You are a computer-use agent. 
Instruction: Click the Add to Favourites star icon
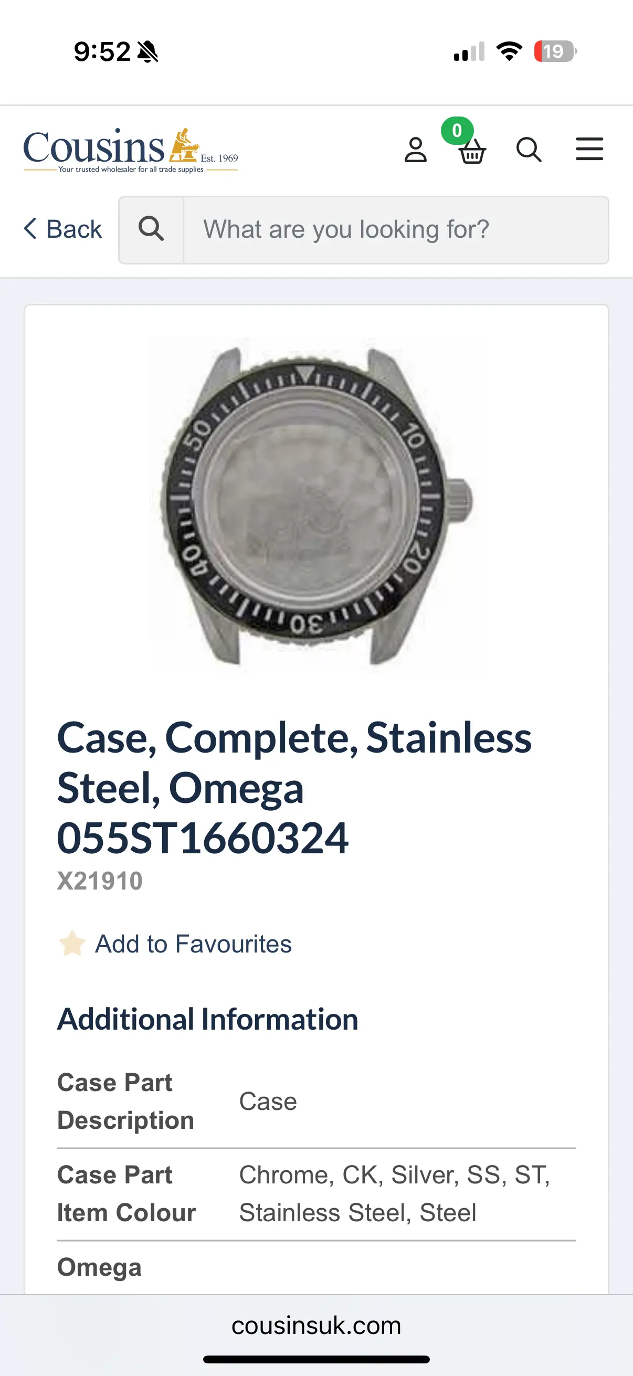click(x=72, y=944)
